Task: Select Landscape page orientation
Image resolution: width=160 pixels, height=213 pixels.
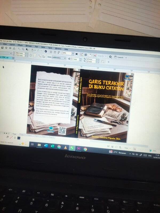Action: coord(35,56)
